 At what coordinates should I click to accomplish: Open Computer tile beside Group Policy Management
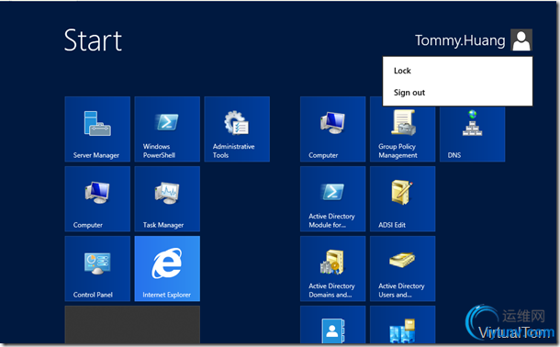(x=333, y=129)
